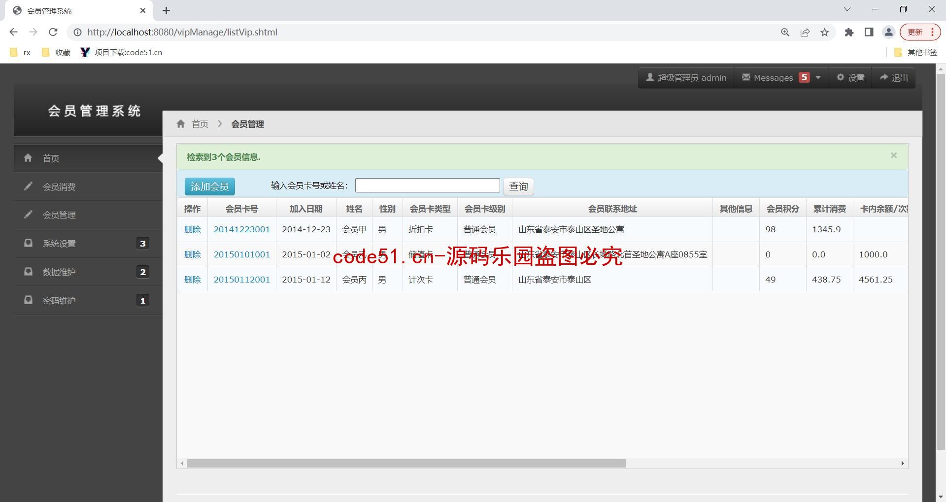Image resolution: width=946 pixels, height=502 pixels.
Task: Open the Messages menu
Action: [781, 78]
